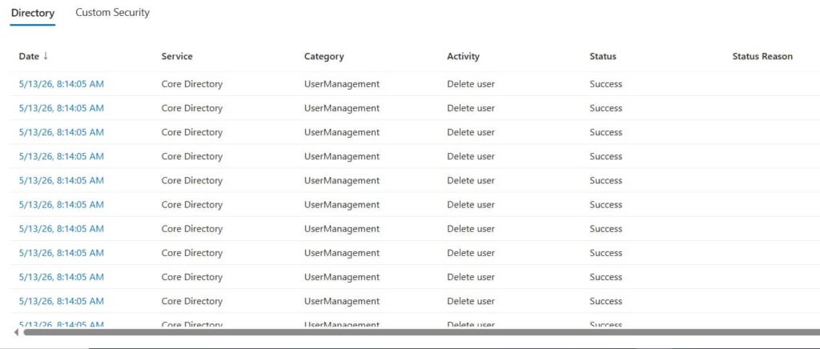The width and height of the screenshot is (820, 349).
Task: Select the ninth row Success status
Action: coord(605,277)
